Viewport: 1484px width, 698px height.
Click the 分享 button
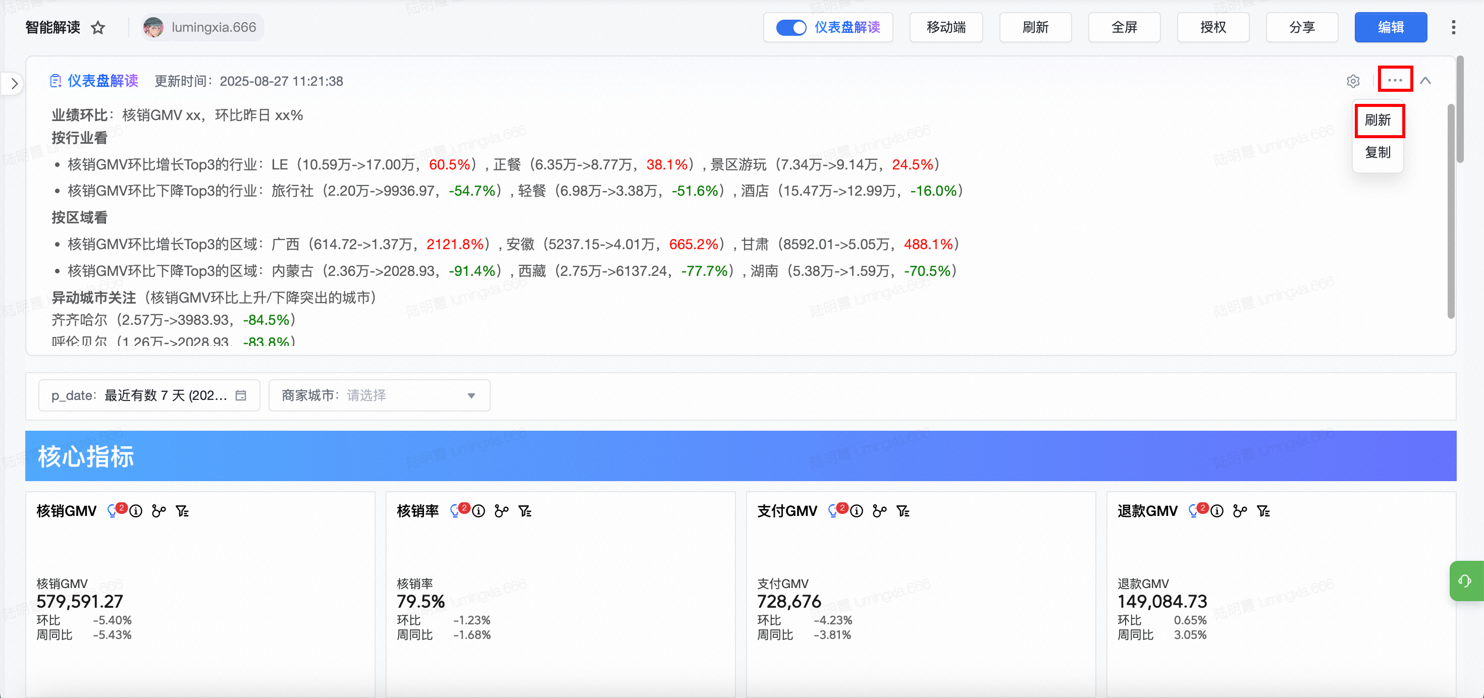click(x=1301, y=28)
